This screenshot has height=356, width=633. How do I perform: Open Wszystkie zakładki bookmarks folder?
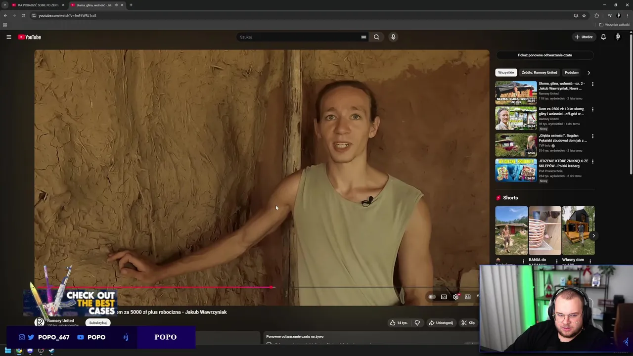pos(615,25)
